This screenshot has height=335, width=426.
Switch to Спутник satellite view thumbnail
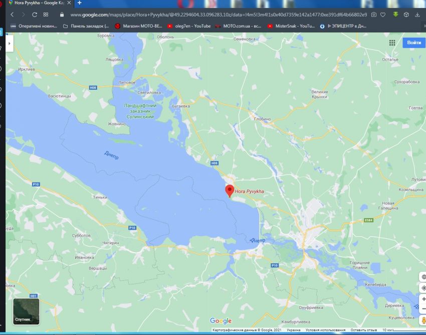click(26, 311)
